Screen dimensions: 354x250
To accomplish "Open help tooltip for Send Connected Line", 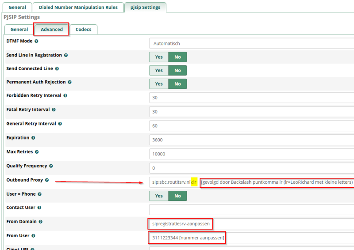I will pyautogui.click(x=57, y=69).
